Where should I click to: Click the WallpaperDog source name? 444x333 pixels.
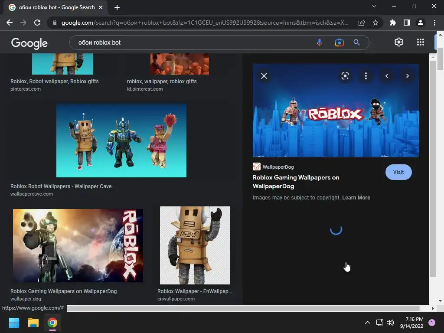pyautogui.click(x=278, y=167)
